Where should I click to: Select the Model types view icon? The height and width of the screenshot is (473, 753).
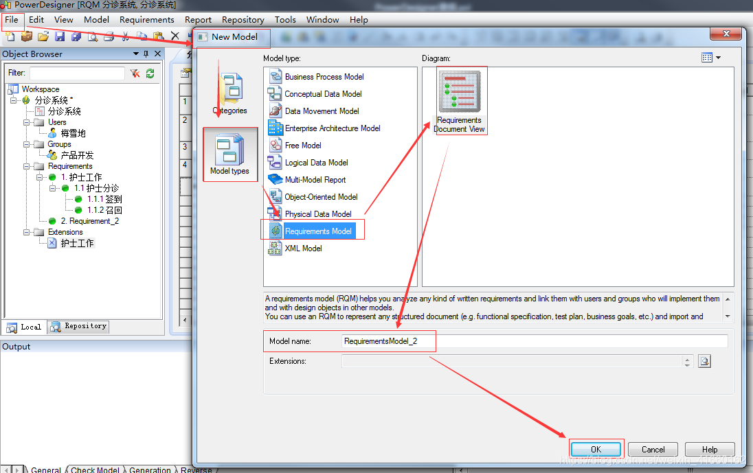pyautogui.click(x=230, y=154)
